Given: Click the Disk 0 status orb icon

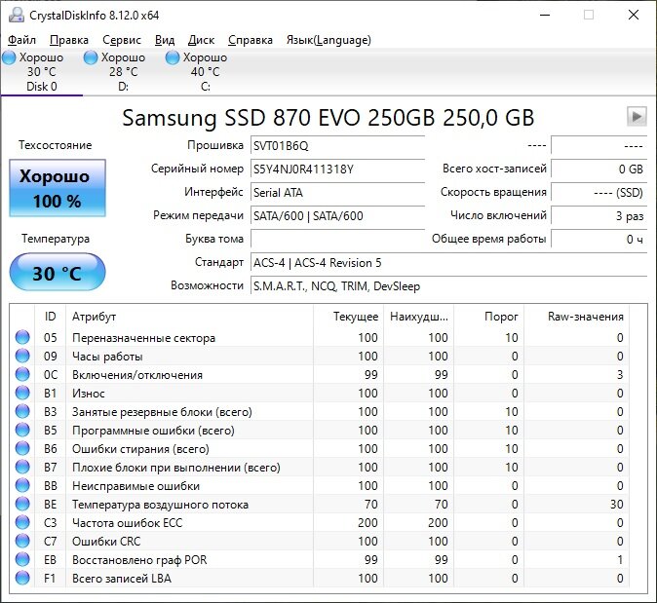Looking at the screenshot, I should pyautogui.click(x=9, y=57).
